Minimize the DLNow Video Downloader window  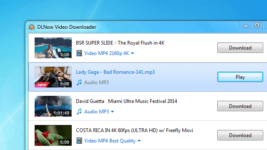pyautogui.click(x=246, y=26)
